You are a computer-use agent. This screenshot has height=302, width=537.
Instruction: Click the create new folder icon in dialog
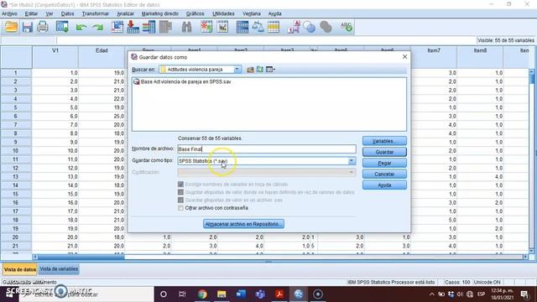(x=260, y=70)
